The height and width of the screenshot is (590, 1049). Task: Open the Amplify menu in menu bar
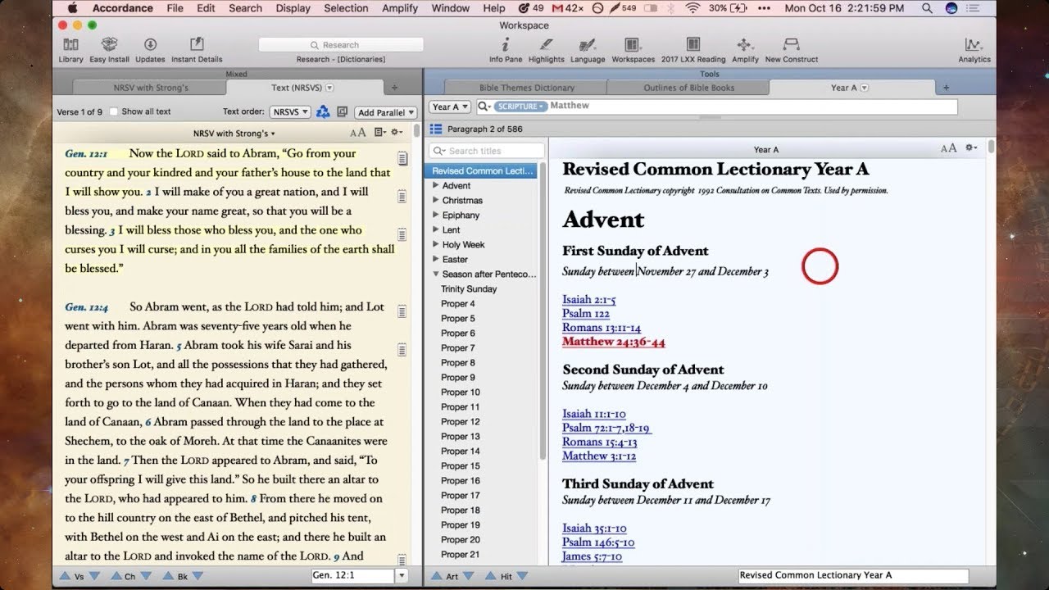pos(399,8)
